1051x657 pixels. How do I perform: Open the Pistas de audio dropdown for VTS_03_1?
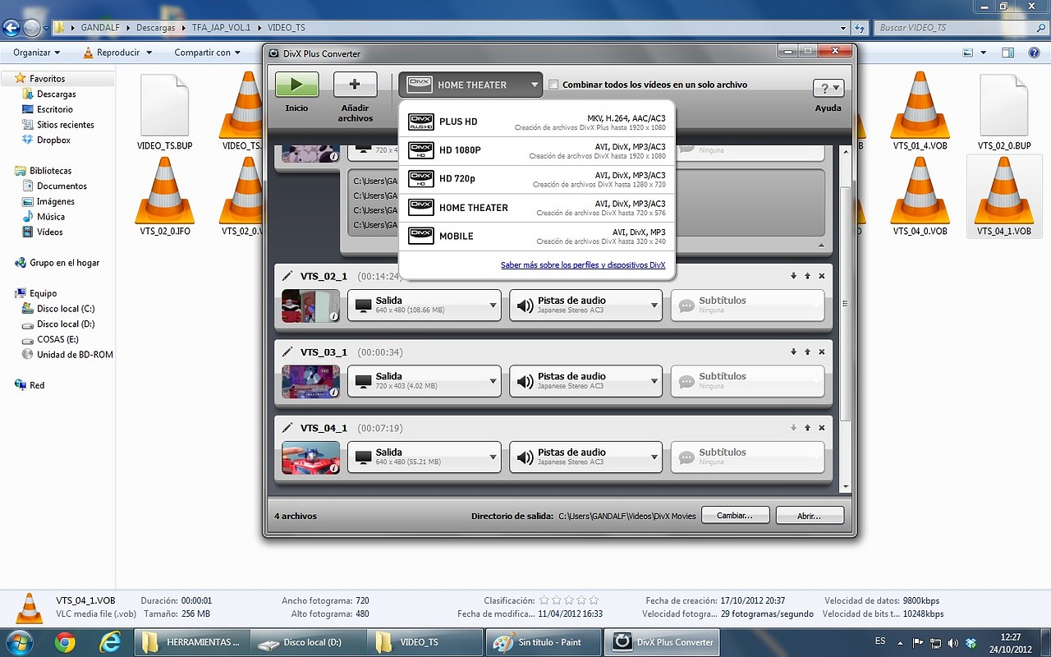click(585, 381)
